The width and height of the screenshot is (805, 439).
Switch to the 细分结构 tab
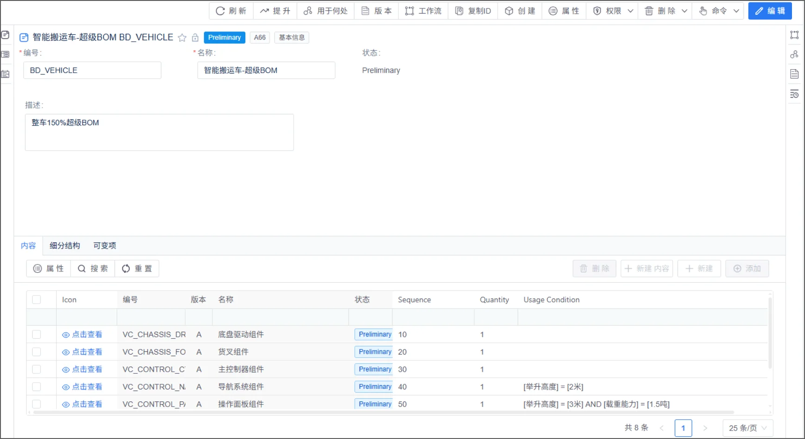tap(65, 245)
